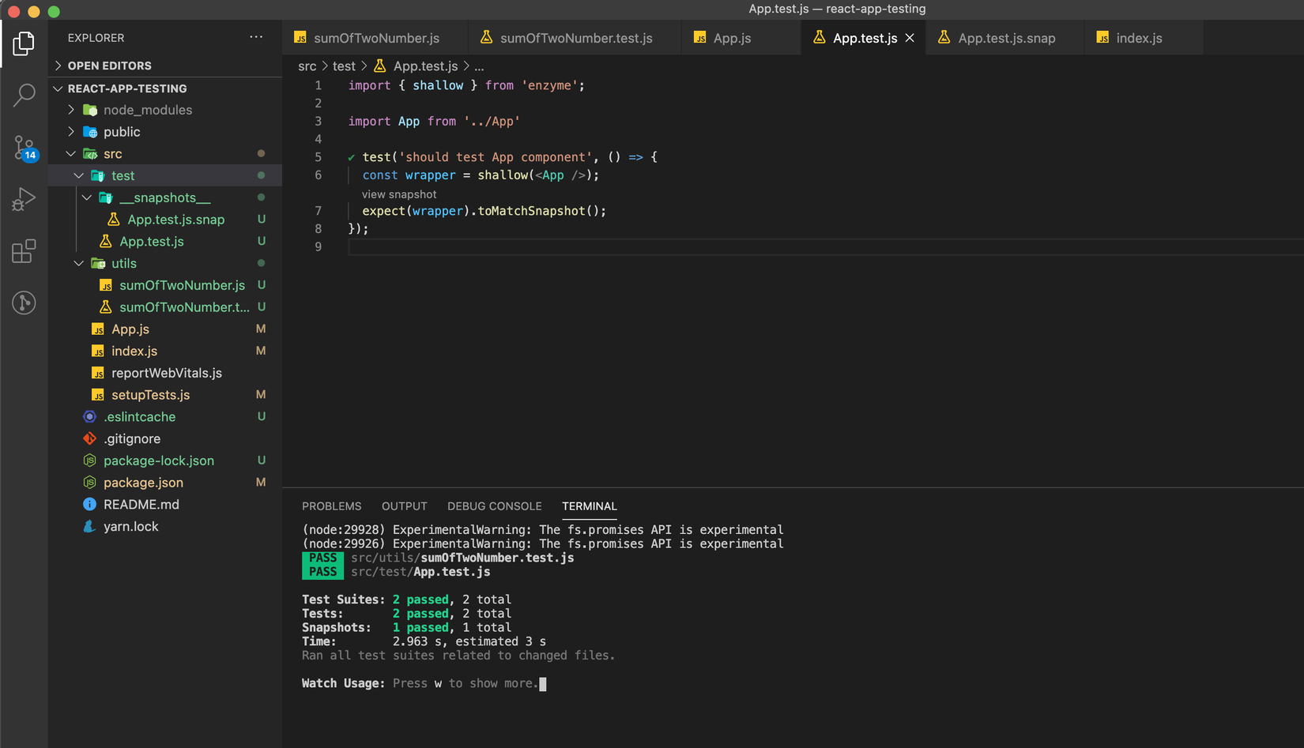1304x748 pixels.
Task: Open the Explorer view in activity bar
Action: pos(24,43)
